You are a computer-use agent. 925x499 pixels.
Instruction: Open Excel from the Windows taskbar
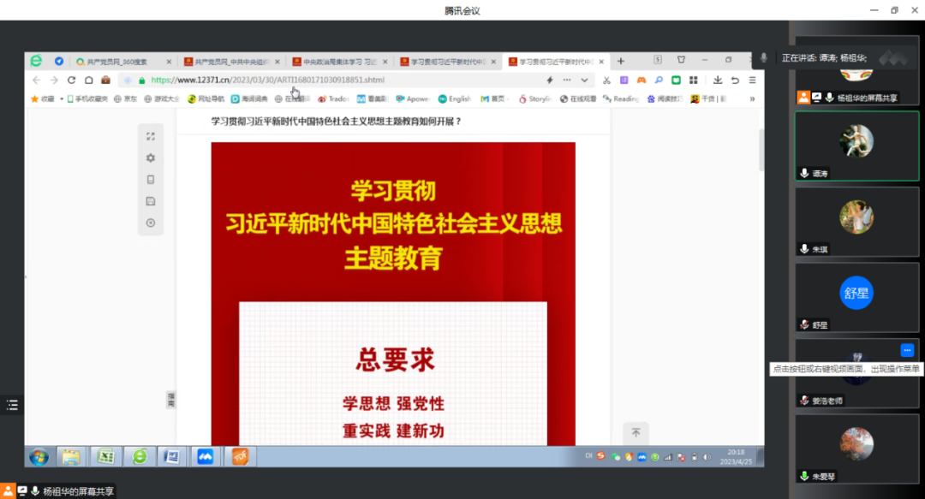click(105, 456)
